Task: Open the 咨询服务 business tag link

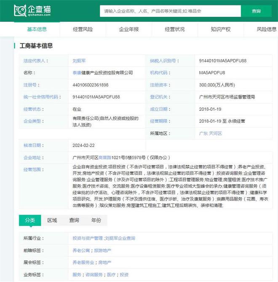Action: (94, 275)
